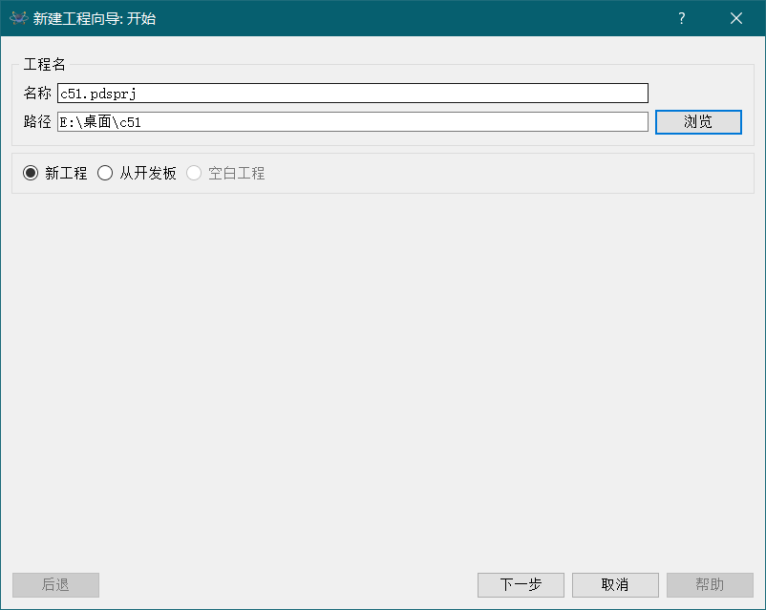Close the new project wizard window

(736, 18)
